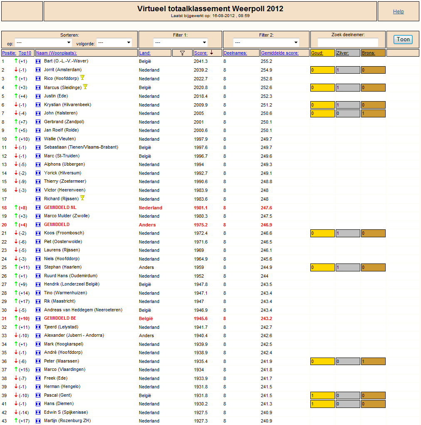Click the Zoek deelnemer search field
Image resolution: width=421 pixels, height=425 pixels.
pyautogui.click(x=348, y=42)
